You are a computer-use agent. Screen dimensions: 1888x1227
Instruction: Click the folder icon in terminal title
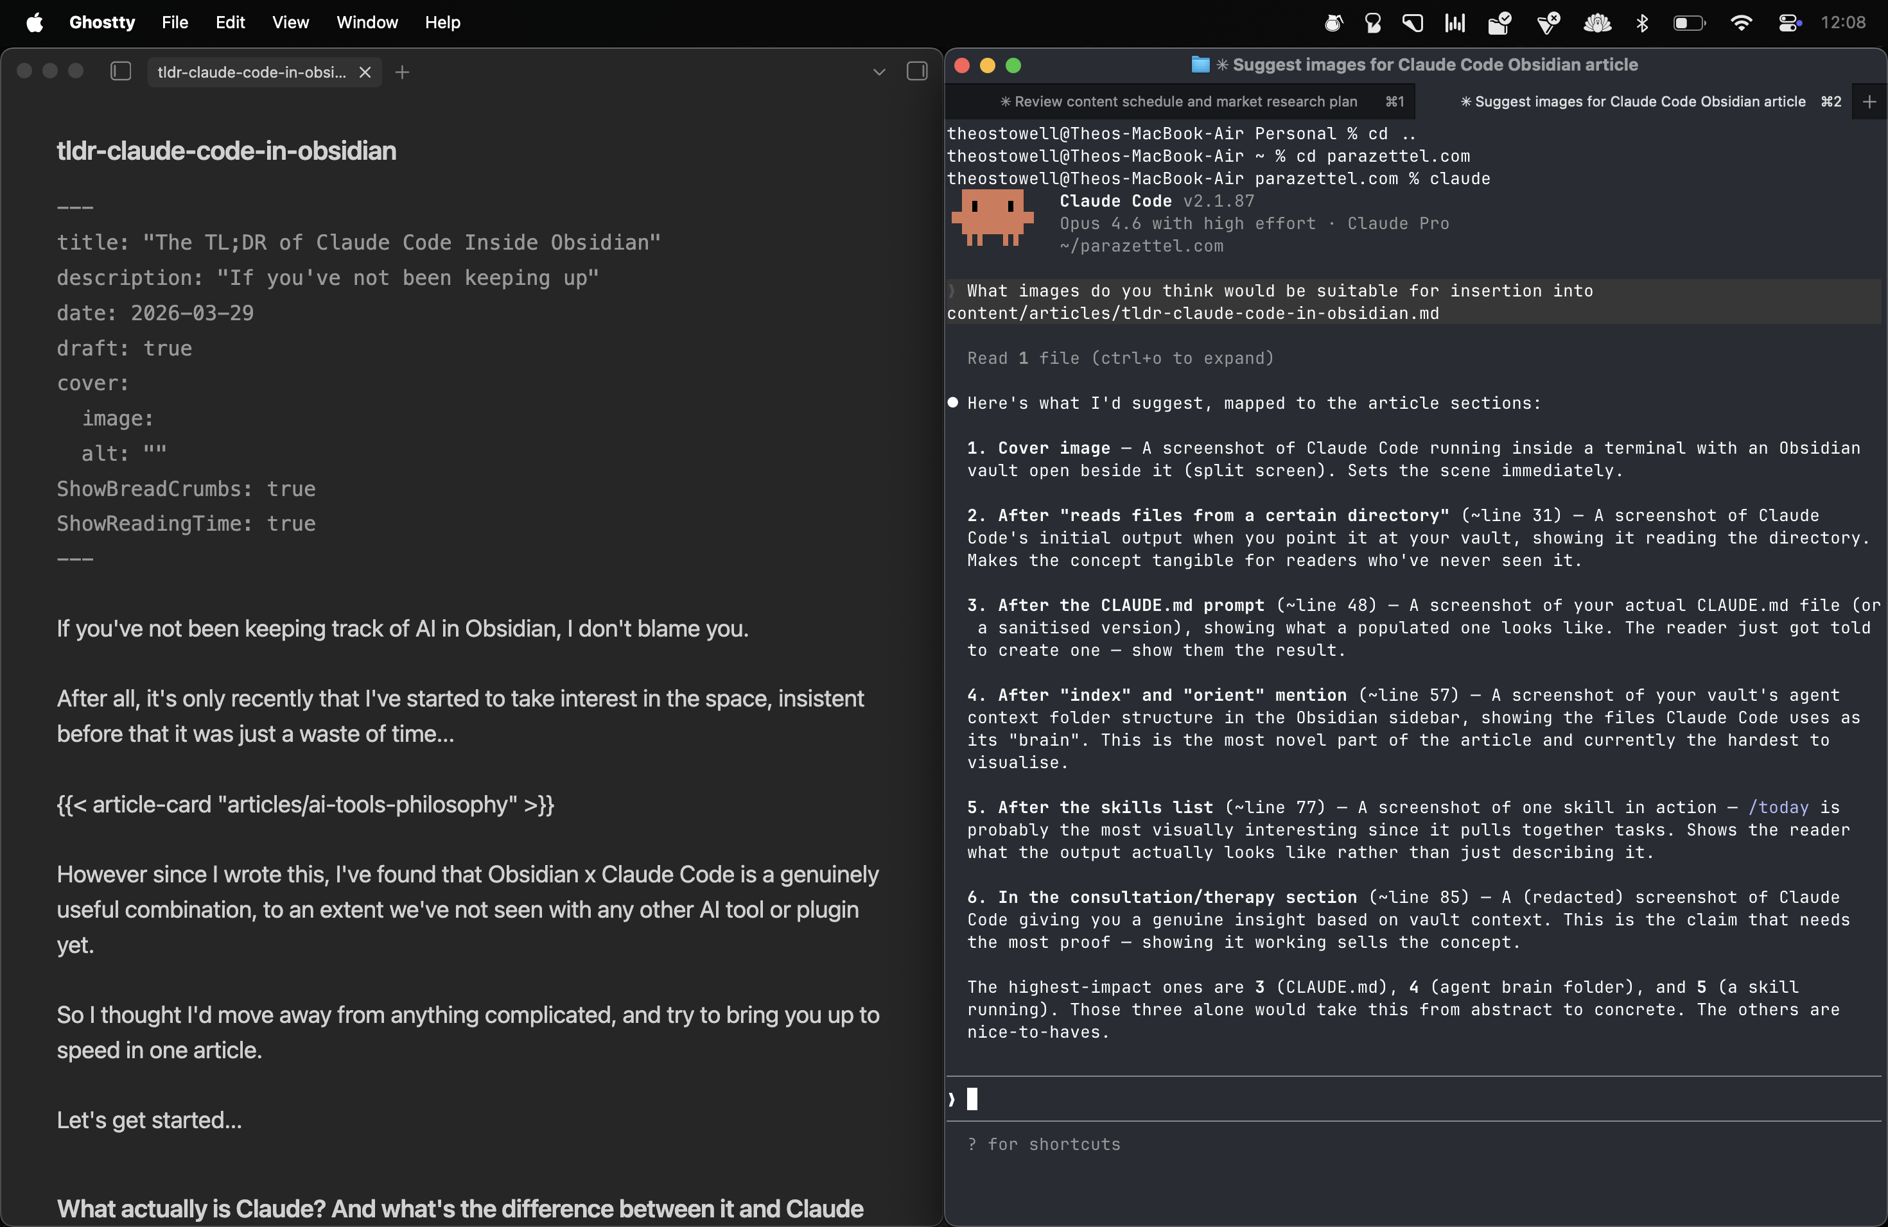pyautogui.click(x=1200, y=65)
